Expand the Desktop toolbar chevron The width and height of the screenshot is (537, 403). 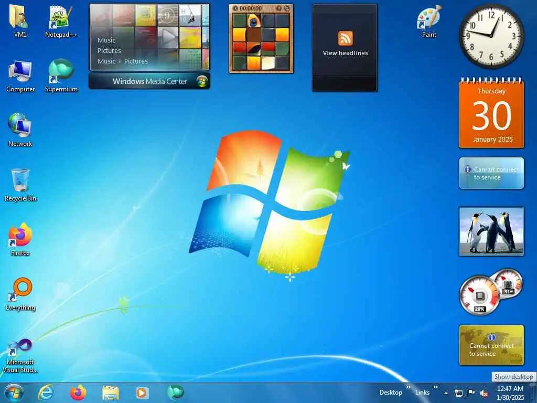click(x=408, y=387)
